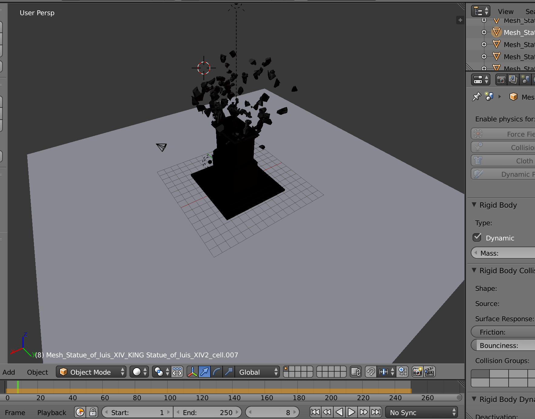The width and height of the screenshot is (535, 419).
Task: Click the snap target icon
Action: [x=403, y=372]
